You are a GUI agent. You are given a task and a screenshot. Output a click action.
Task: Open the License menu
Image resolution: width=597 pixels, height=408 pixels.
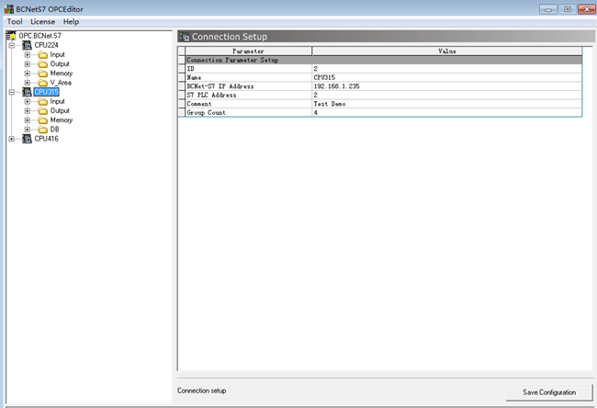tap(42, 22)
